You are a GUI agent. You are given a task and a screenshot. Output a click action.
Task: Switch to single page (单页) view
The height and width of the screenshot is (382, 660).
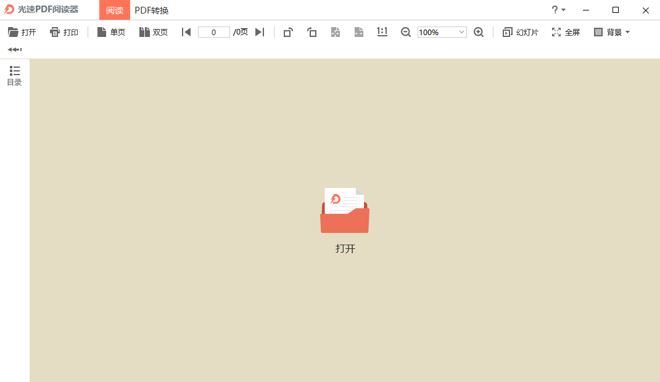[111, 32]
